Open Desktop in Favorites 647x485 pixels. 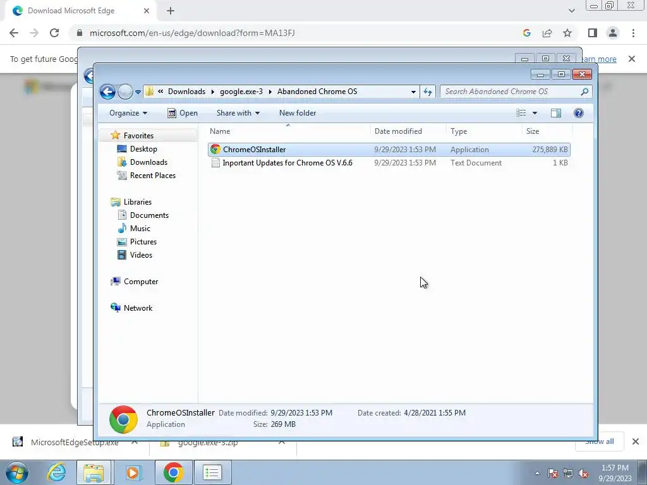coord(143,149)
